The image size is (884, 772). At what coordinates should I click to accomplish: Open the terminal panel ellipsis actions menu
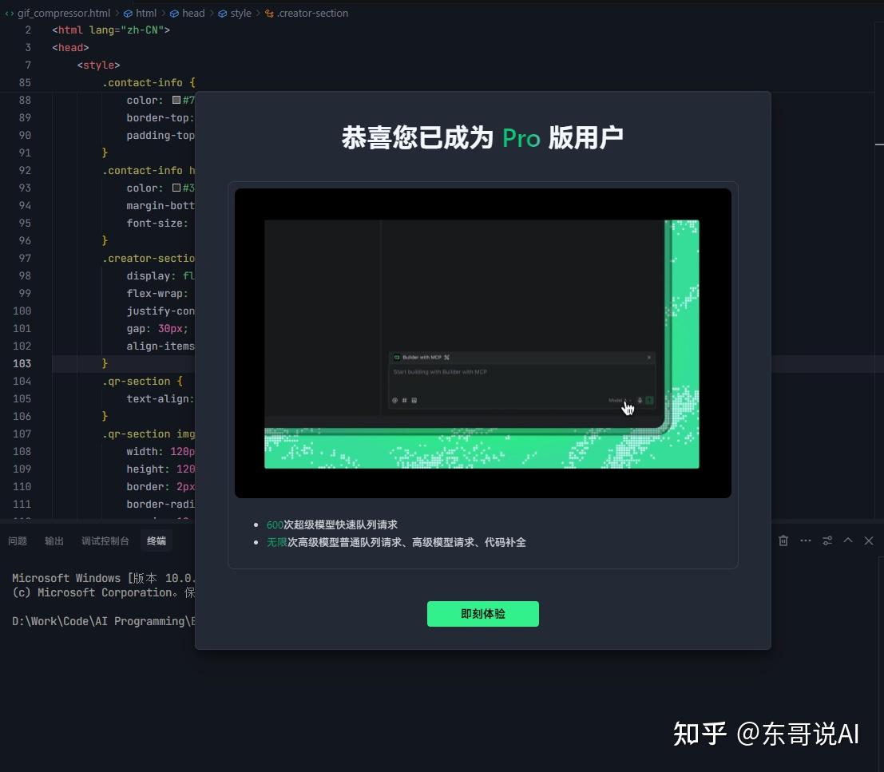coord(805,540)
